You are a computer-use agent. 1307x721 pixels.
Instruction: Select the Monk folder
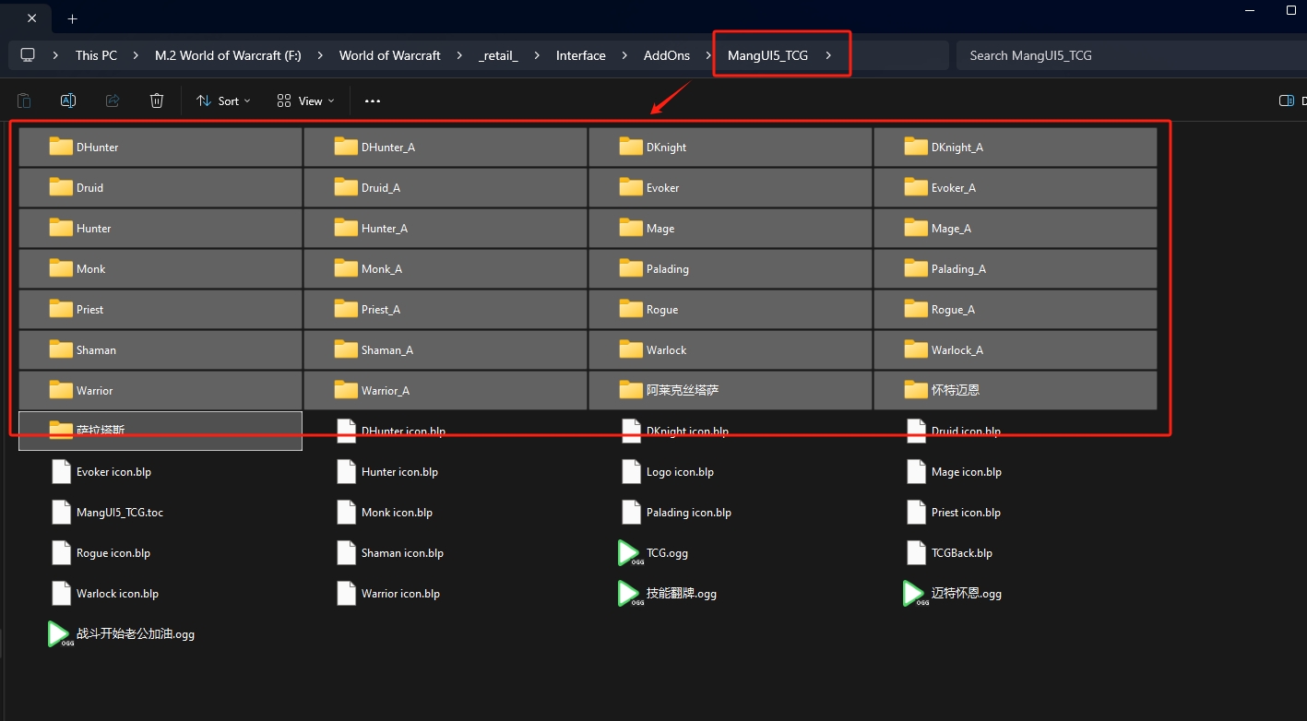160,268
